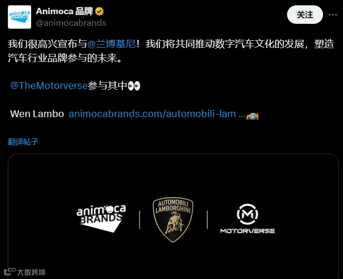The image size is (343, 279).
Task: Click the gold verified badge
Action: (x=100, y=11)
